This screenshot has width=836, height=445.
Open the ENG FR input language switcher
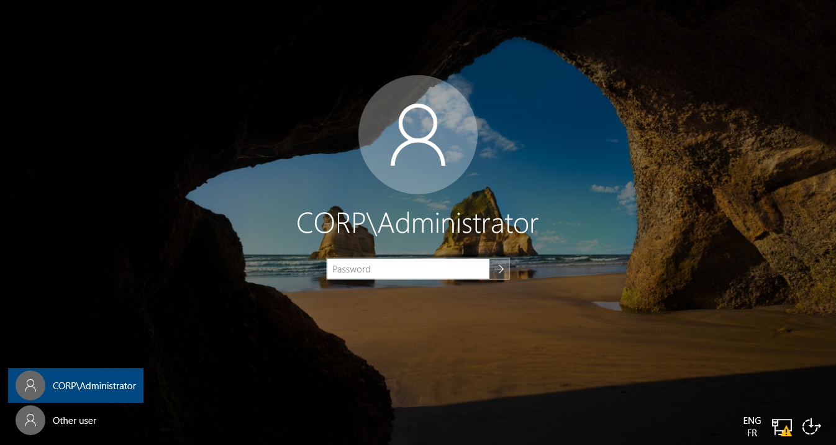752,427
